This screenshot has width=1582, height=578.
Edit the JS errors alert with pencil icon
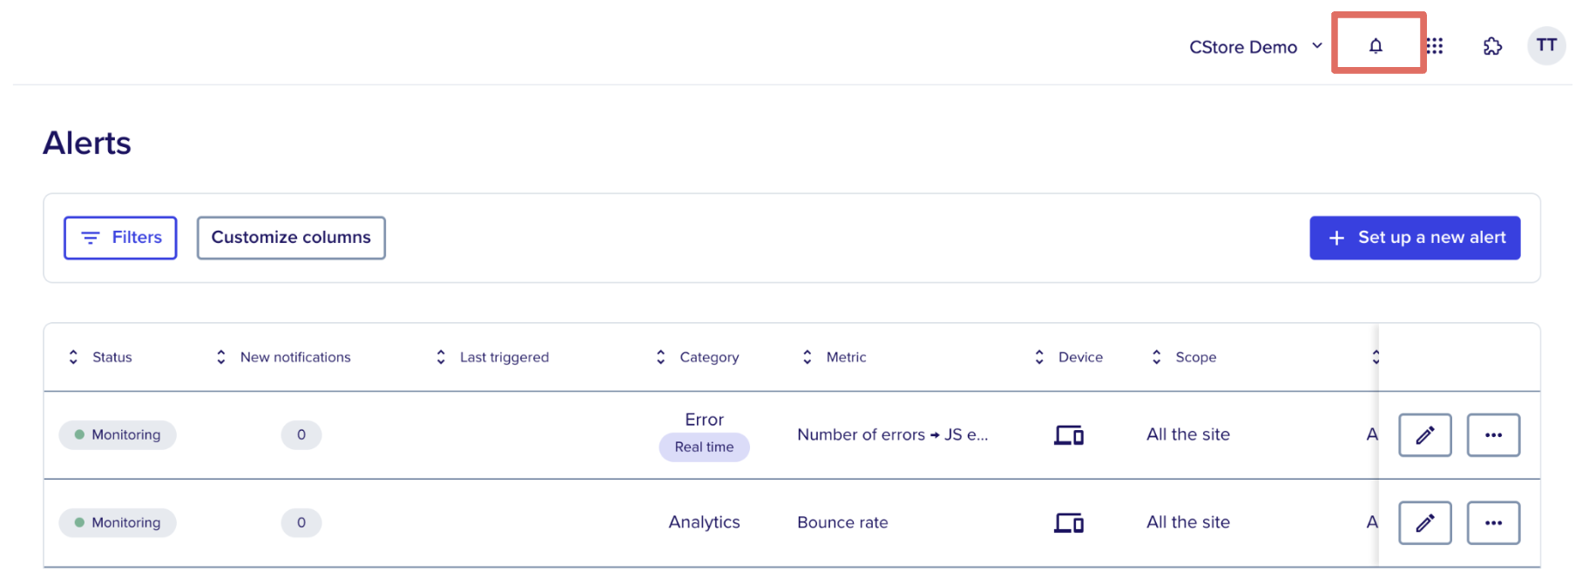point(1425,435)
